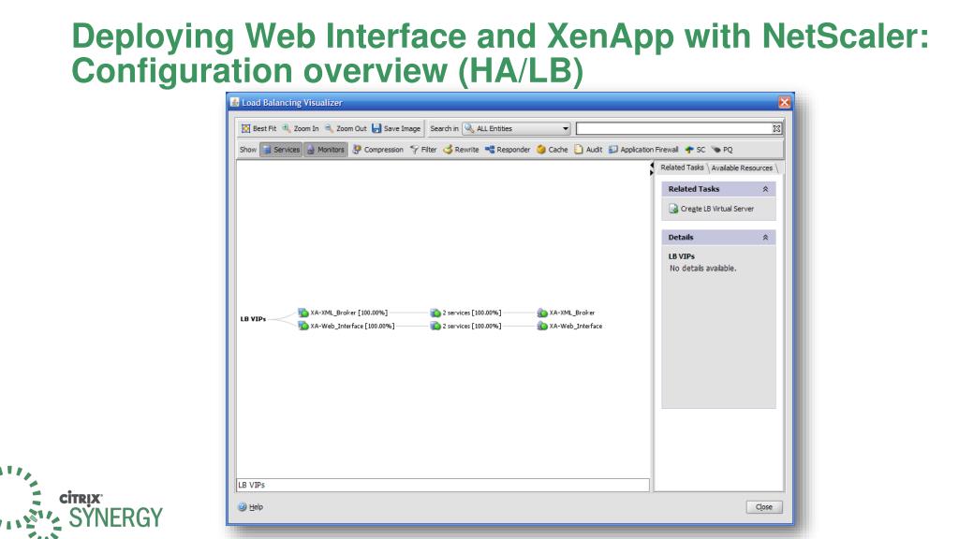The image size is (959, 539).
Task: Select XA-XML_Broker [100.00%] virtual server node
Action: click(x=343, y=313)
